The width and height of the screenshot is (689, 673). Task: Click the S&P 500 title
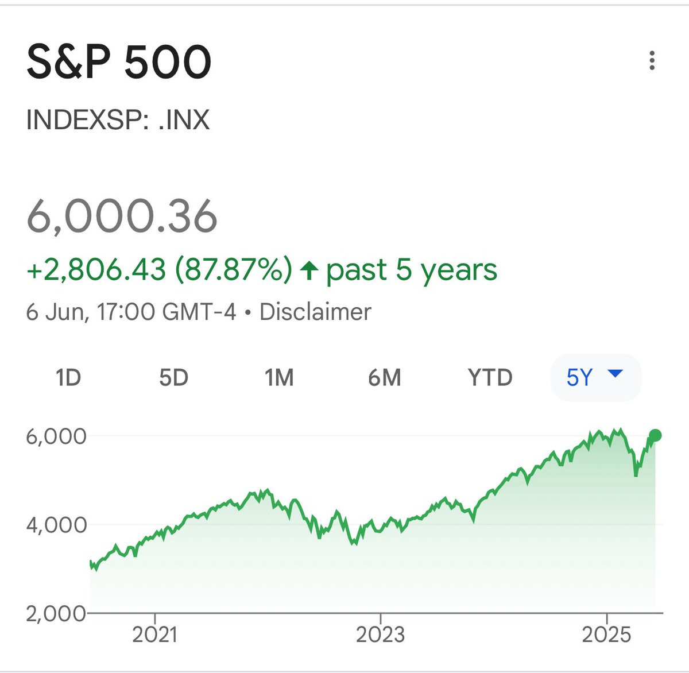point(119,61)
